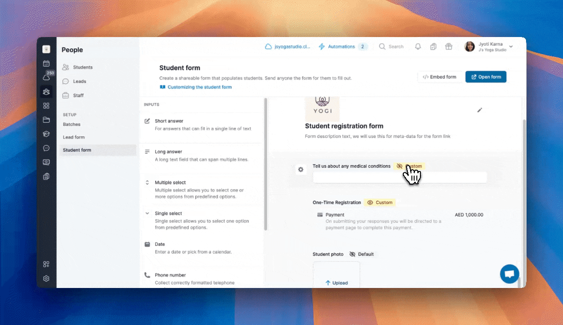Click the Search field in header
Image resolution: width=563 pixels, height=325 pixels.
(x=392, y=46)
